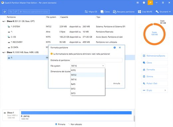Image resolution: width=173 pixels, height=127 pixels.
Task: Click the File system column header
Action: [51, 17]
